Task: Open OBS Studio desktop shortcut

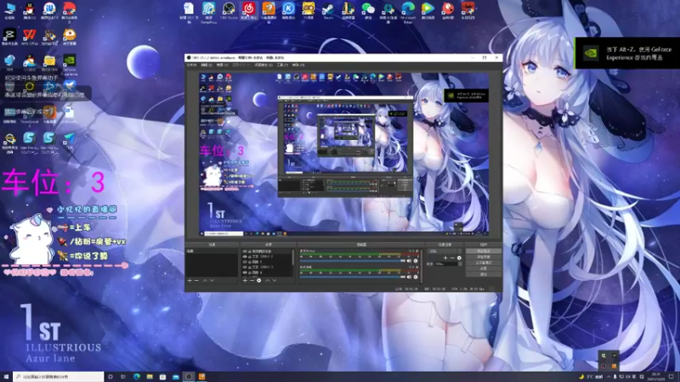Action: tap(229, 9)
